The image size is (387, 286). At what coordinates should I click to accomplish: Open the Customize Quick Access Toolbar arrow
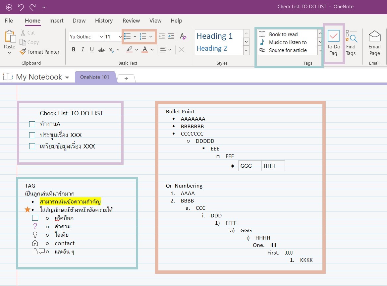coord(44,7)
